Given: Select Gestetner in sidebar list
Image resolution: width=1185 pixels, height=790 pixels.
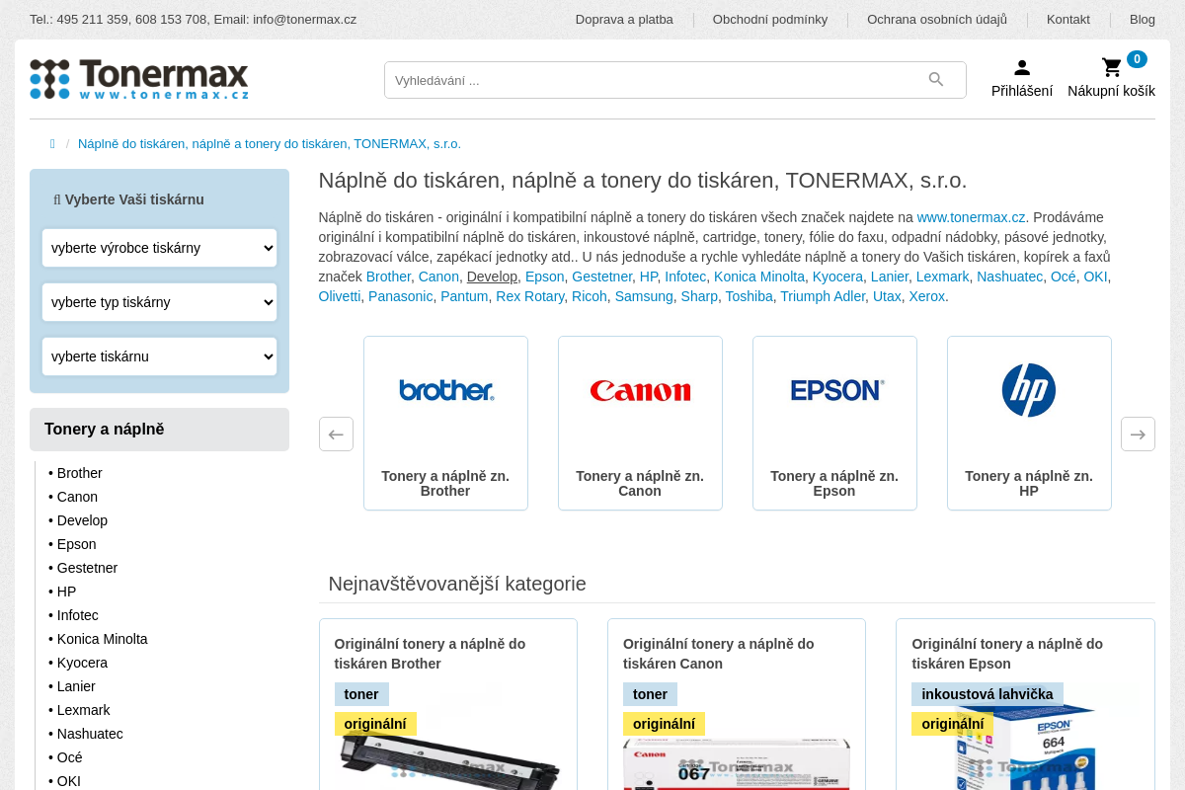Looking at the screenshot, I should pyautogui.click(x=87, y=568).
